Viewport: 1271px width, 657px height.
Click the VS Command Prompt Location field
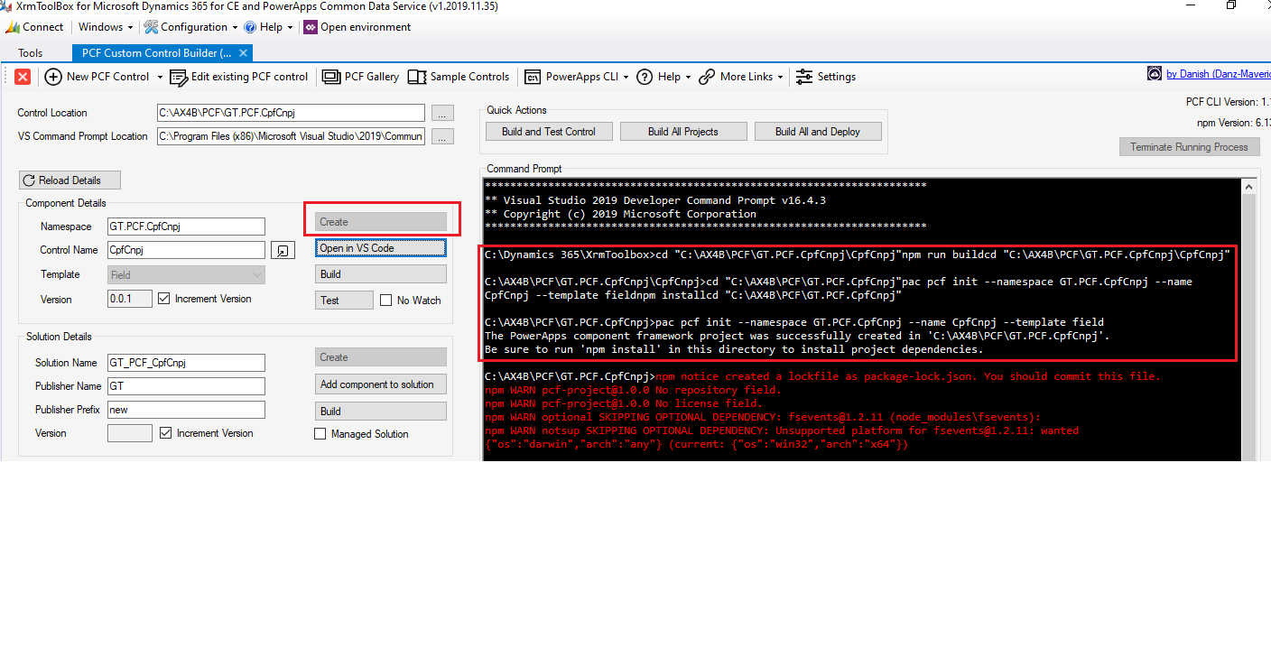(x=291, y=136)
